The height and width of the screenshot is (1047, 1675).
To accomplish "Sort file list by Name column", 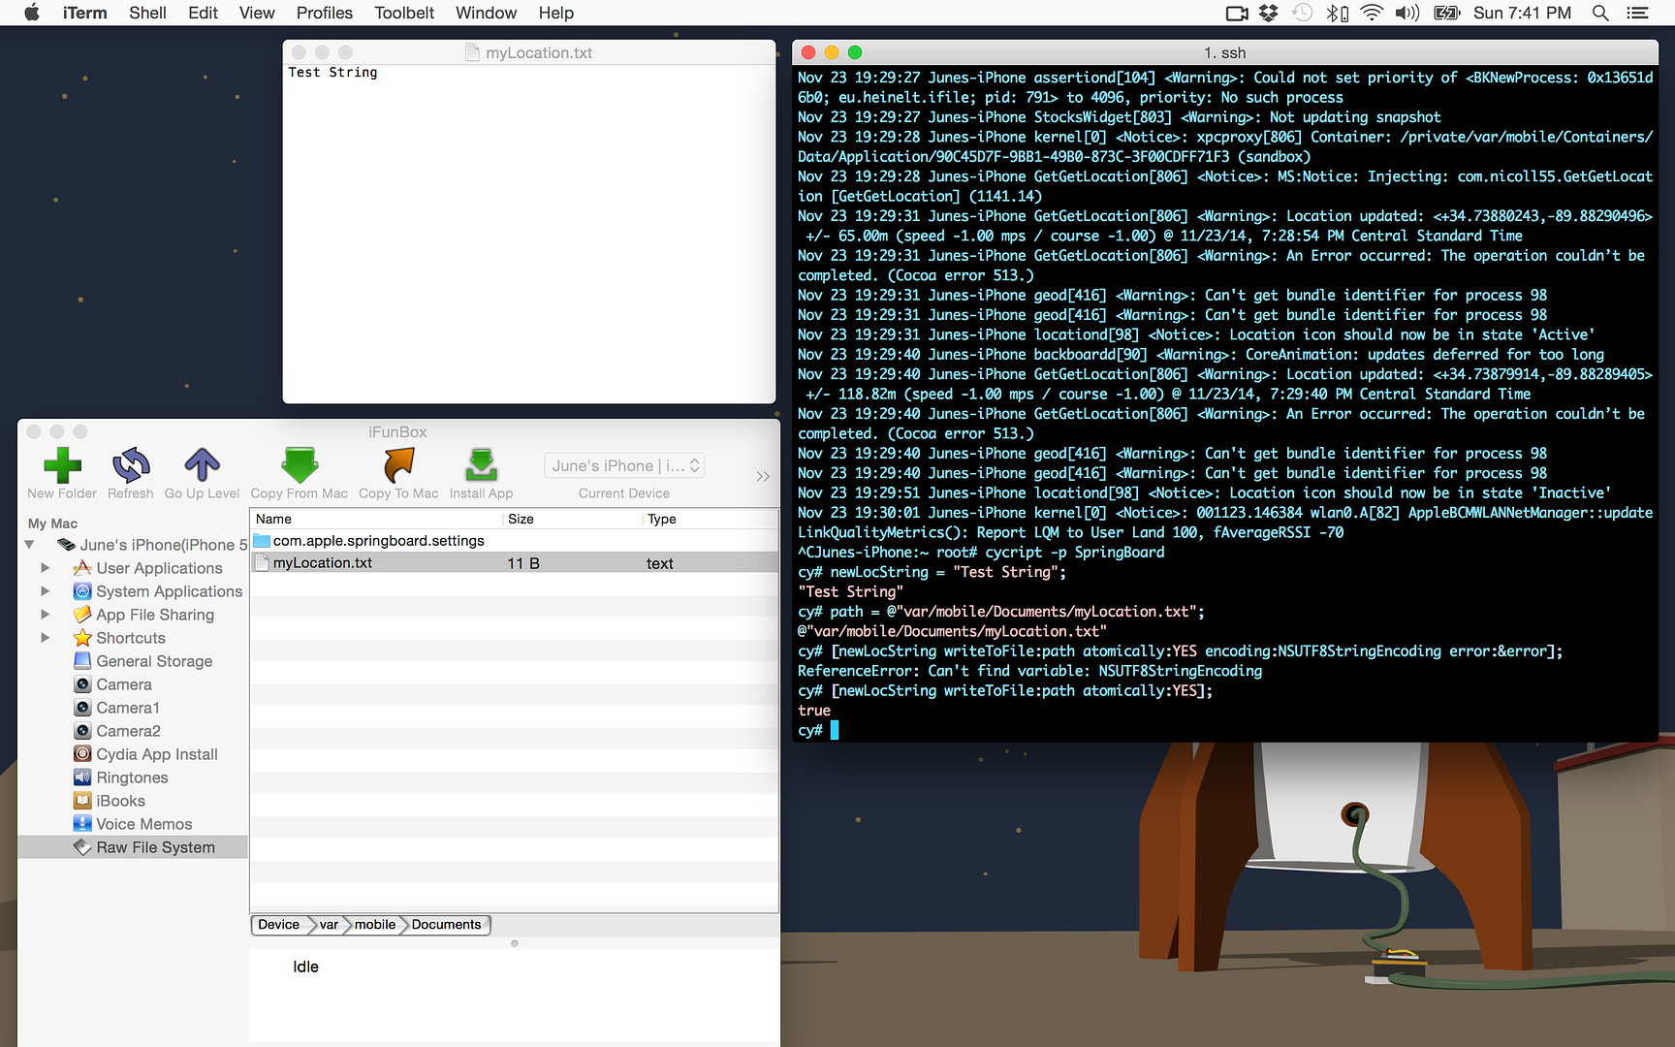I will [x=376, y=520].
